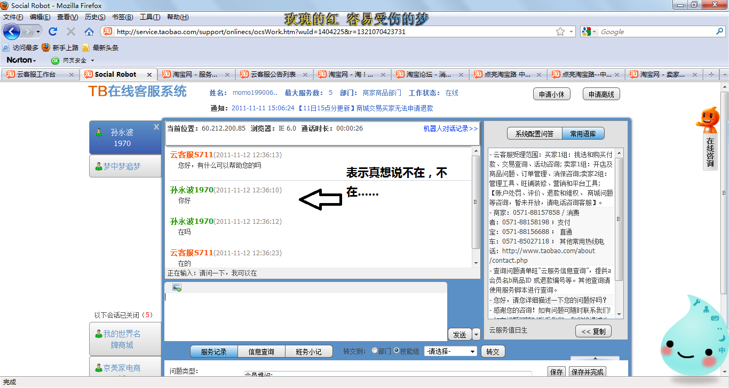Image resolution: width=729 pixels, height=388 pixels.
Task: Open the 文件(F) menu
Action: (13, 17)
